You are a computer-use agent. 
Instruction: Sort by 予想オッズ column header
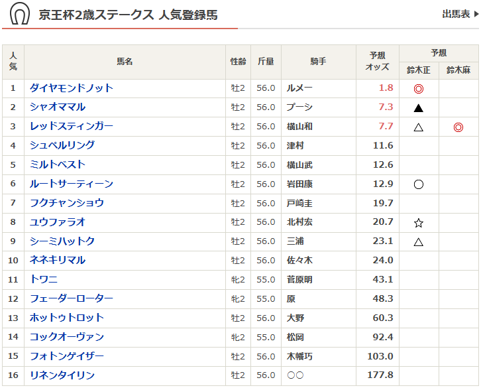tap(377, 62)
